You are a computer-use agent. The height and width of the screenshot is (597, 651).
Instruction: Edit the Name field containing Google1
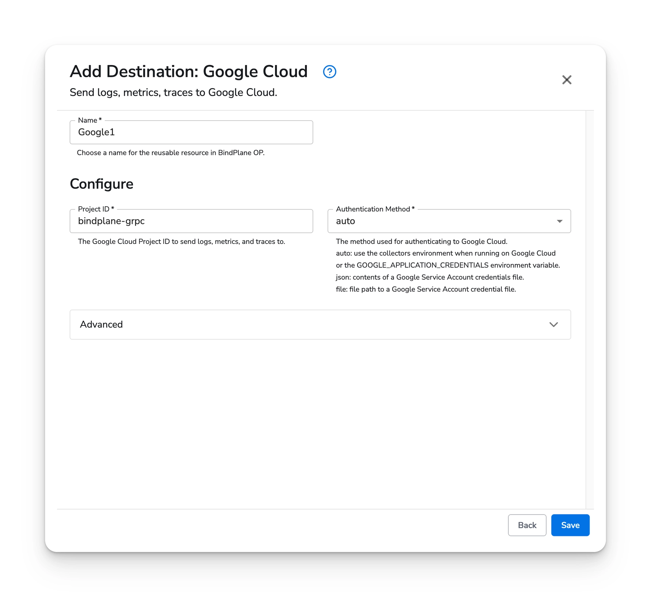[191, 132]
